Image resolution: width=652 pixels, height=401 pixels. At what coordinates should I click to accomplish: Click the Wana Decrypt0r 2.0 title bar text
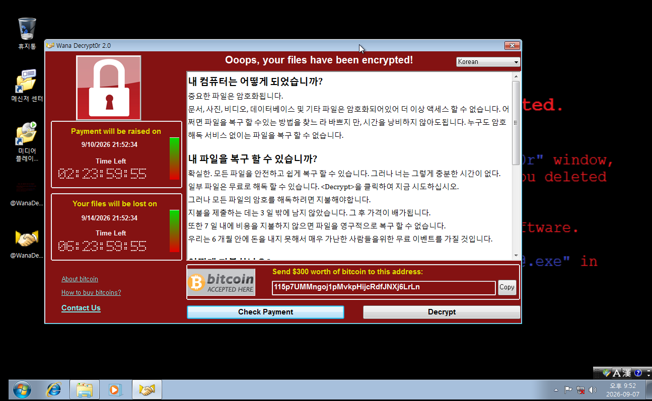pos(84,45)
